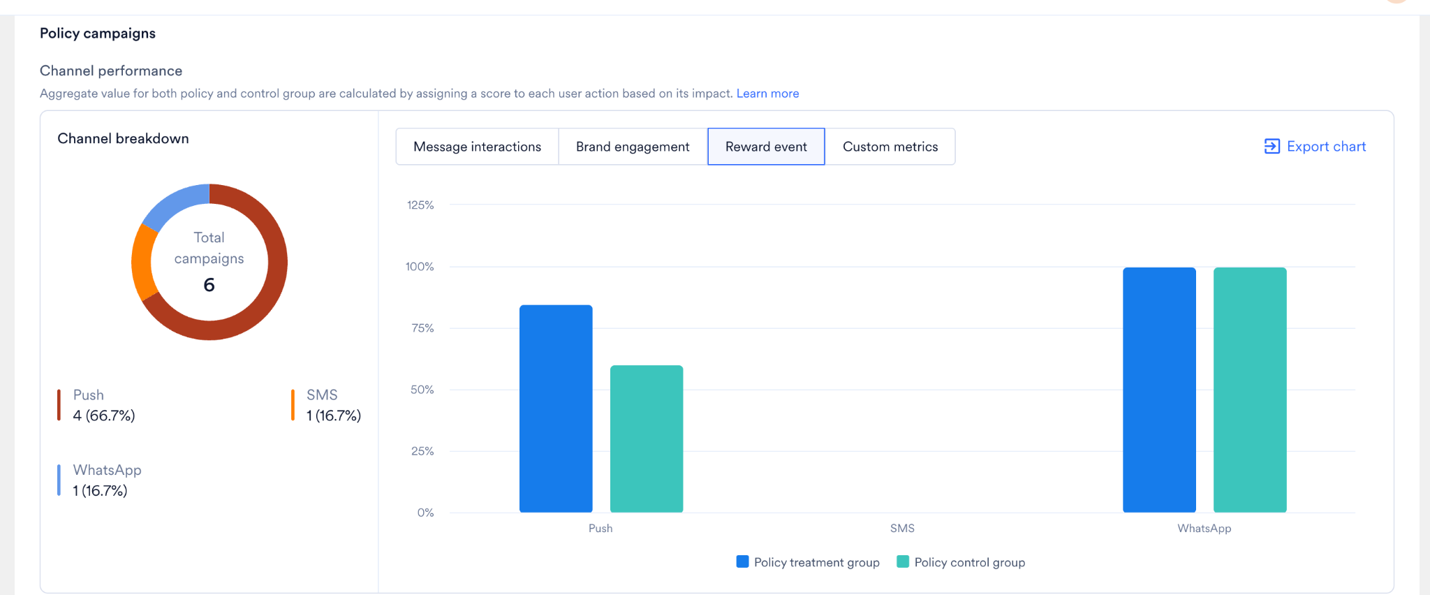The width and height of the screenshot is (1430, 595).
Task: Click the Push x-axis label
Action: click(x=600, y=529)
